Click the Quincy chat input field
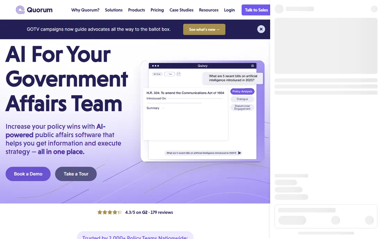 (x=204, y=153)
